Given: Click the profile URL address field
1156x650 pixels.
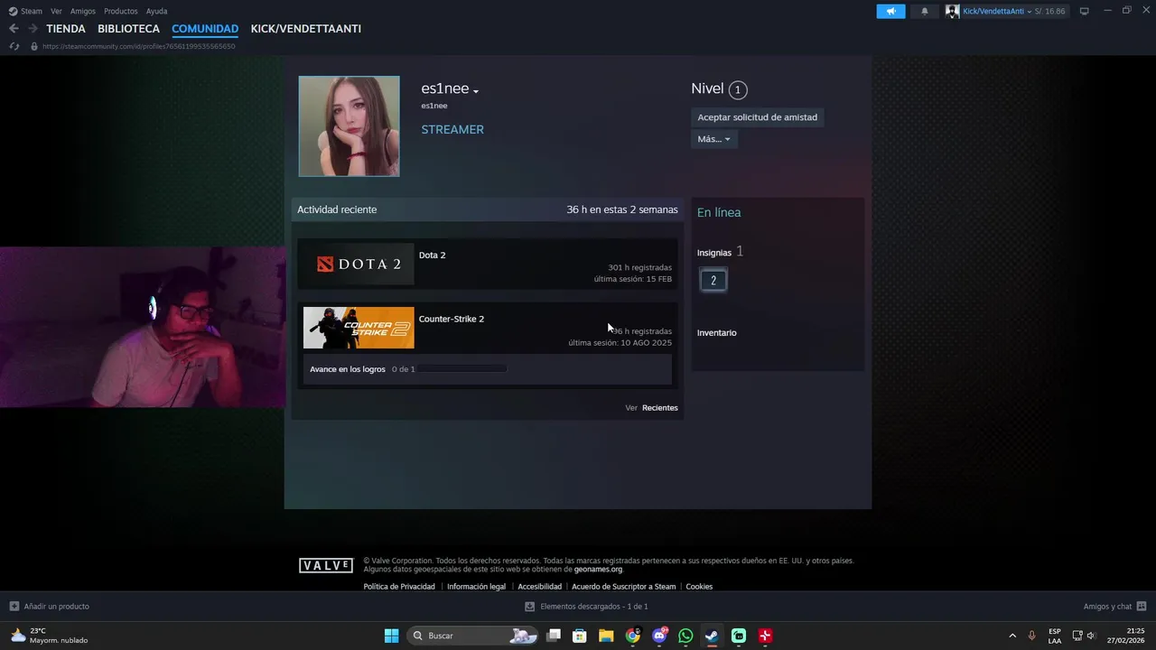Looking at the screenshot, I should (x=139, y=46).
